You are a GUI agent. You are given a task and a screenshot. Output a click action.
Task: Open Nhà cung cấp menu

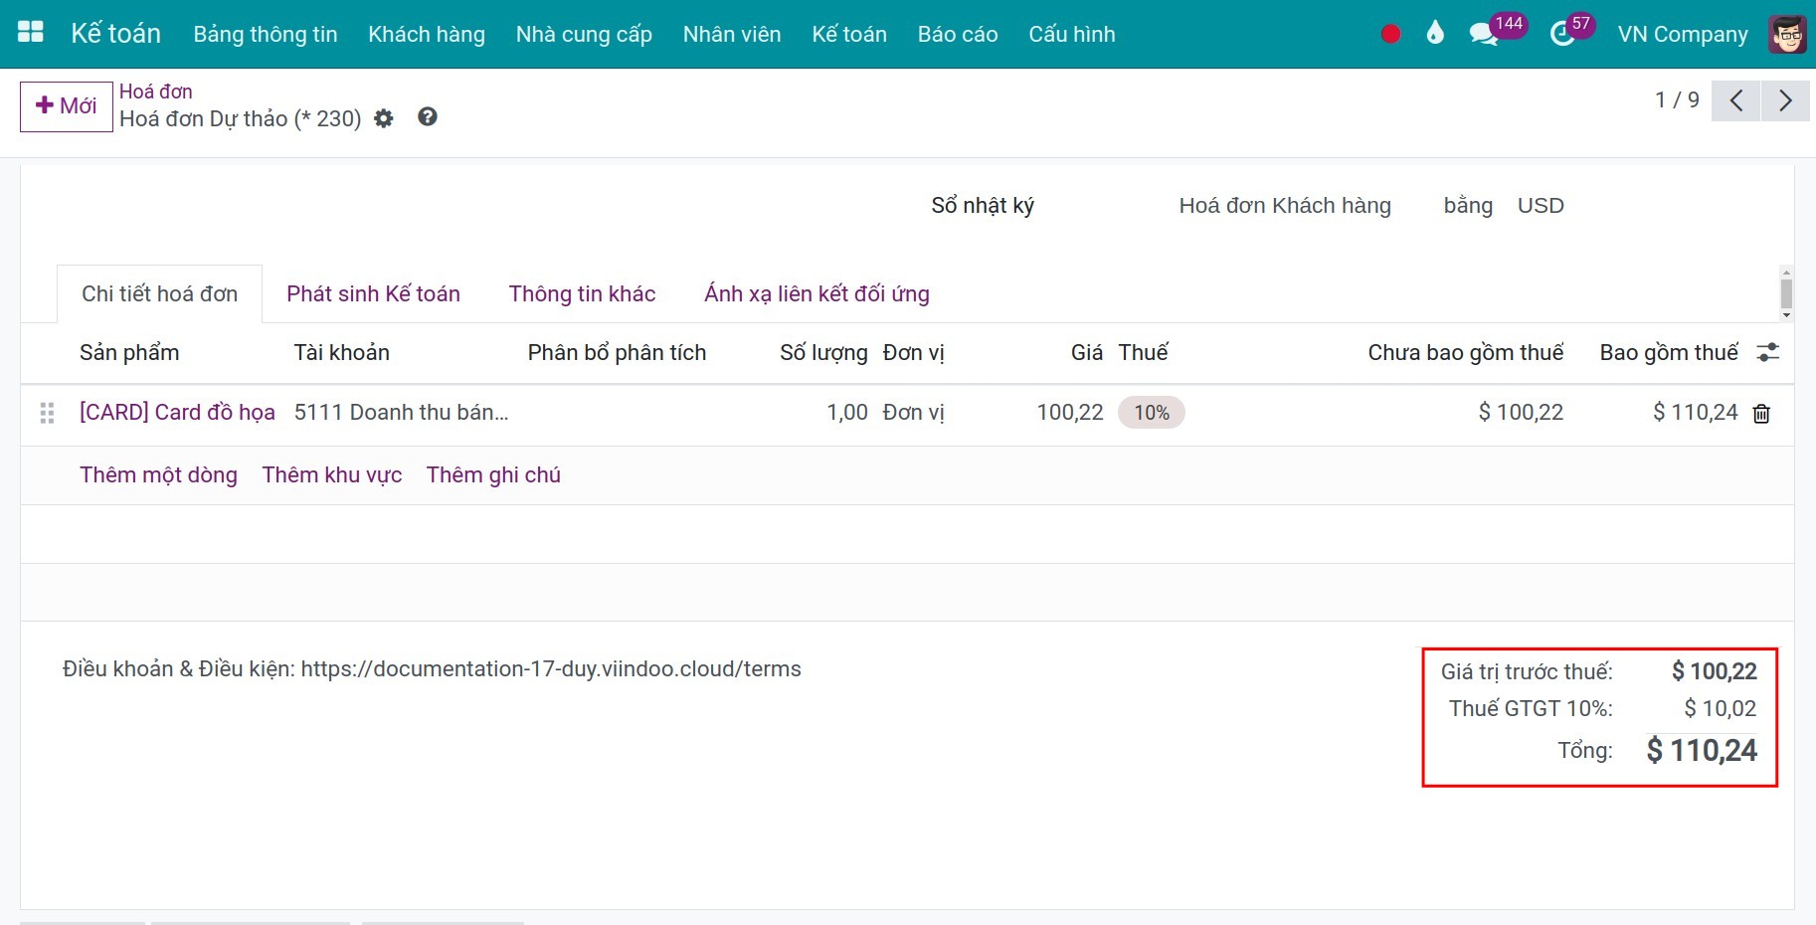tap(584, 34)
